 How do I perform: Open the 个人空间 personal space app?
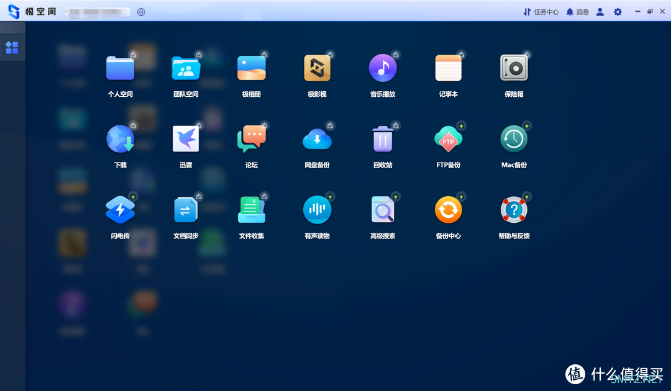pos(121,68)
